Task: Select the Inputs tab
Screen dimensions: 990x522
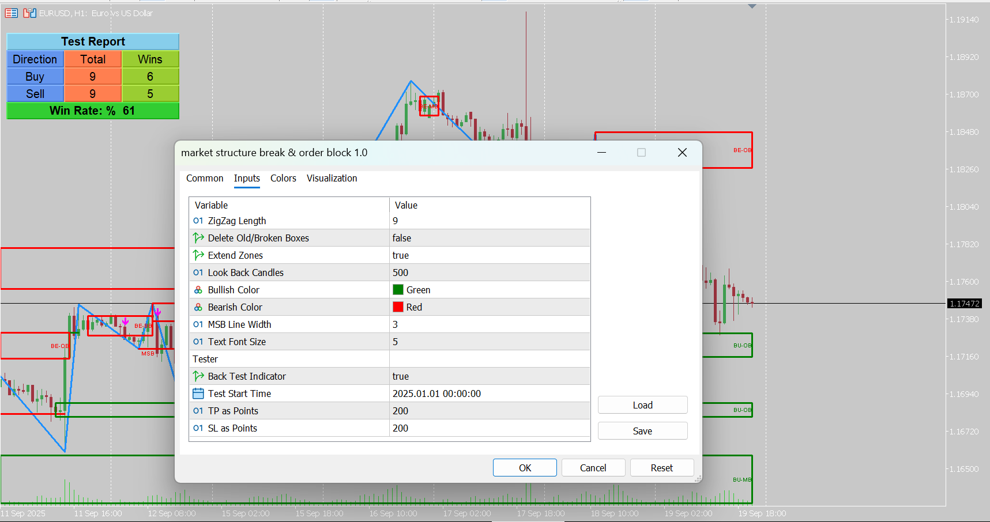Action: pos(247,179)
